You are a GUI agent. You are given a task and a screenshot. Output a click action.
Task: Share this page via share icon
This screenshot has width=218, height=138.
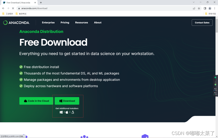(194, 8)
